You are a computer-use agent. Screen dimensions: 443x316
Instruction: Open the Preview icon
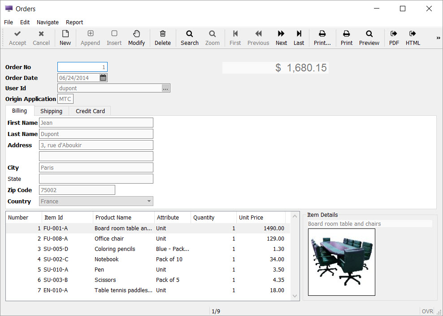click(369, 38)
